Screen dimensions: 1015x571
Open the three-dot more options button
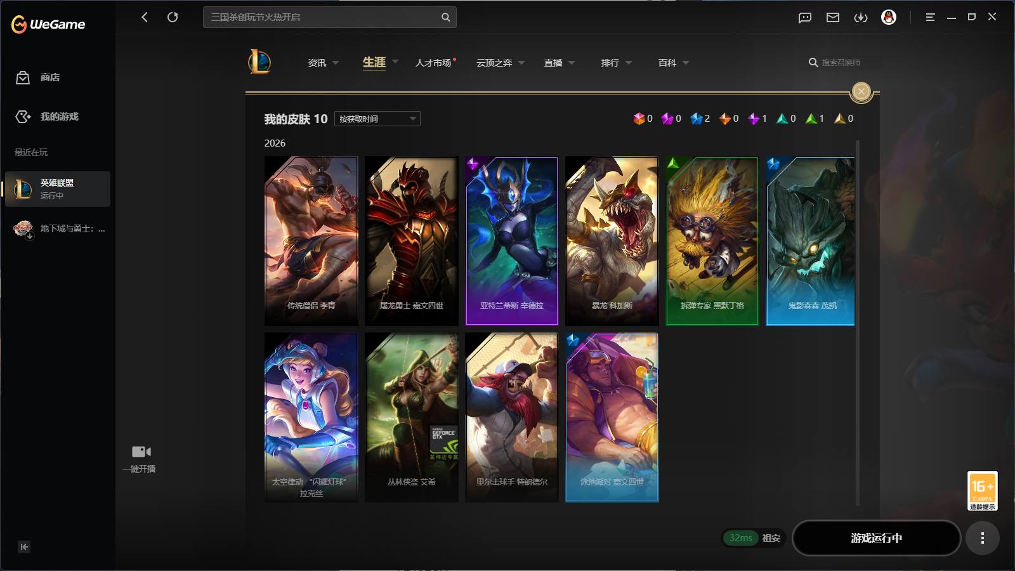tap(982, 538)
